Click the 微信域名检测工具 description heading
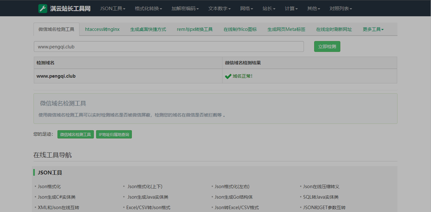This screenshot has height=212, width=431. tap(63, 103)
